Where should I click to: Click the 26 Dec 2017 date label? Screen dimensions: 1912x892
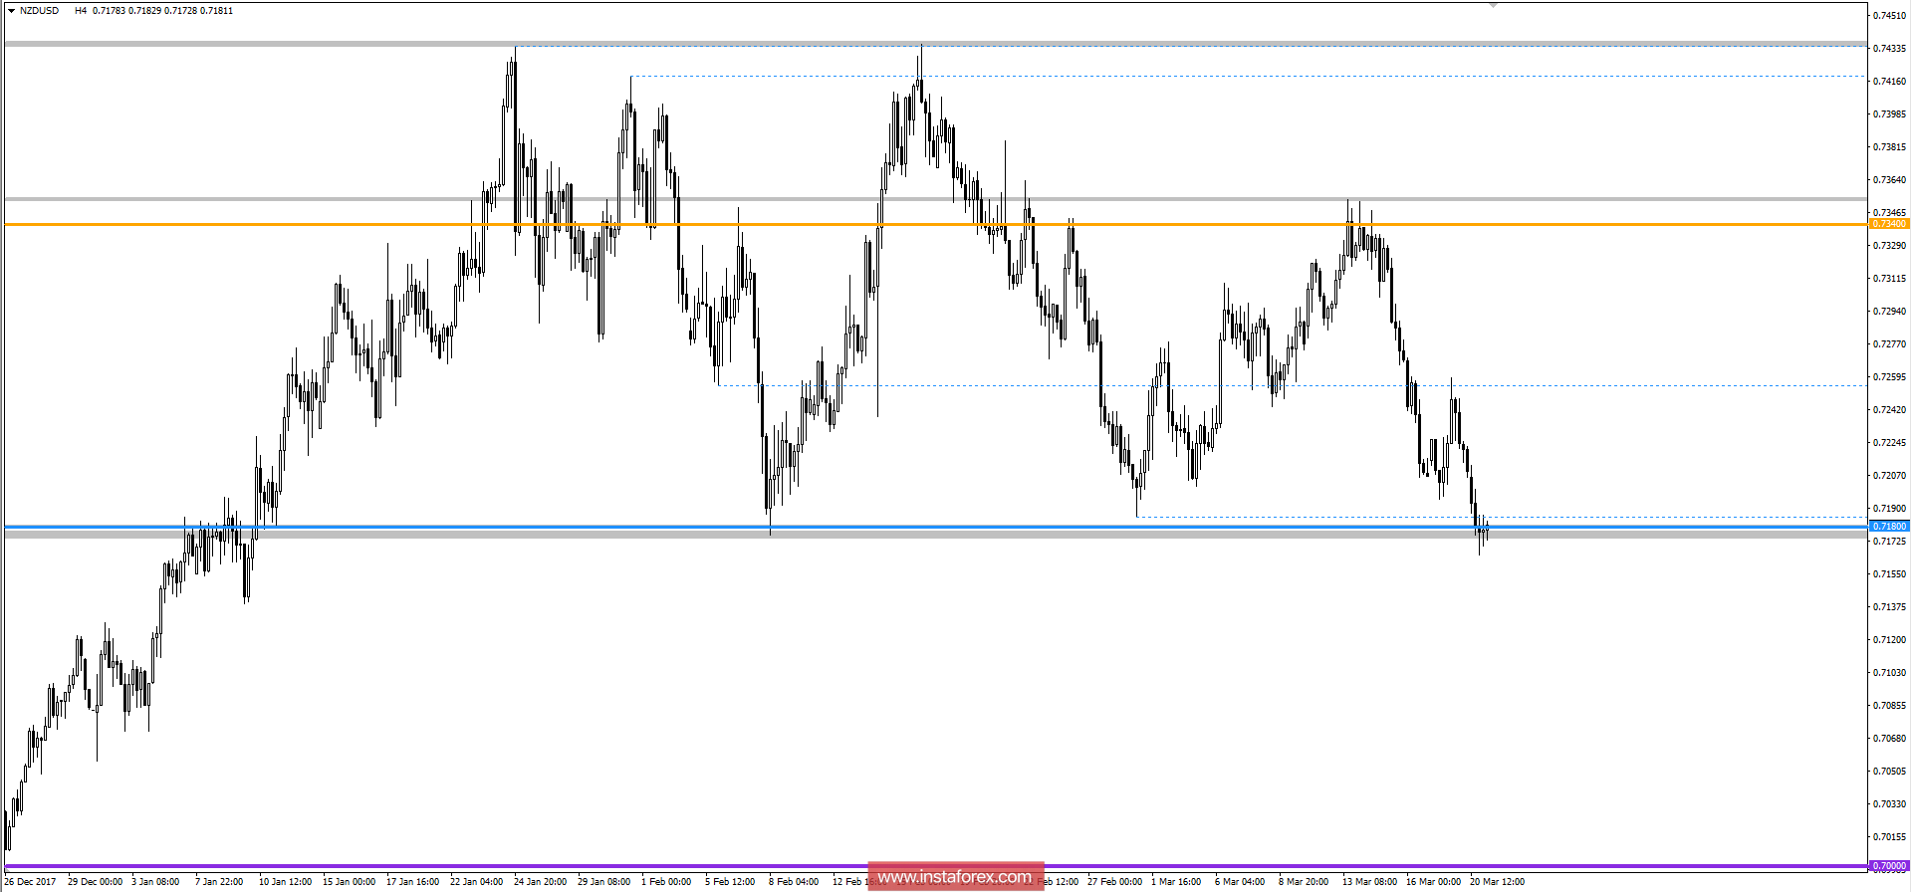(30, 882)
